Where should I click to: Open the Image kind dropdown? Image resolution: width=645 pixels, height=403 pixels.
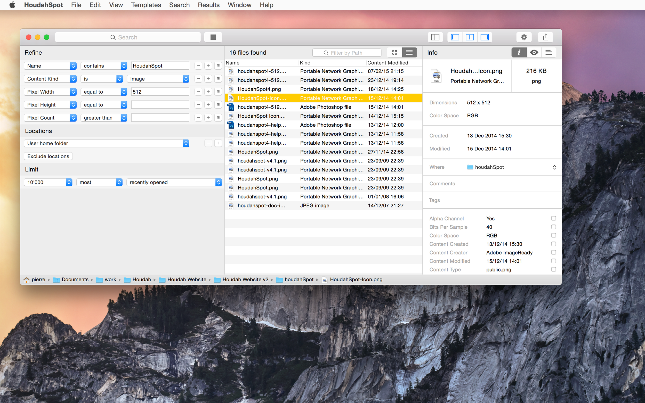[158, 79]
